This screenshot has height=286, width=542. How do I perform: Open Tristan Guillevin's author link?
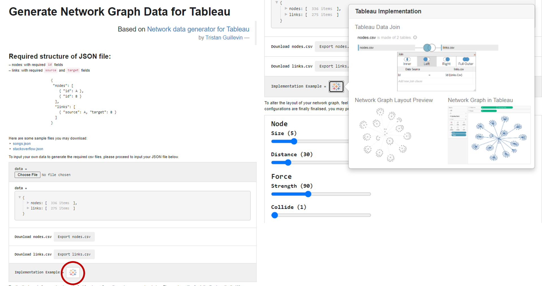[x=224, y=38]
